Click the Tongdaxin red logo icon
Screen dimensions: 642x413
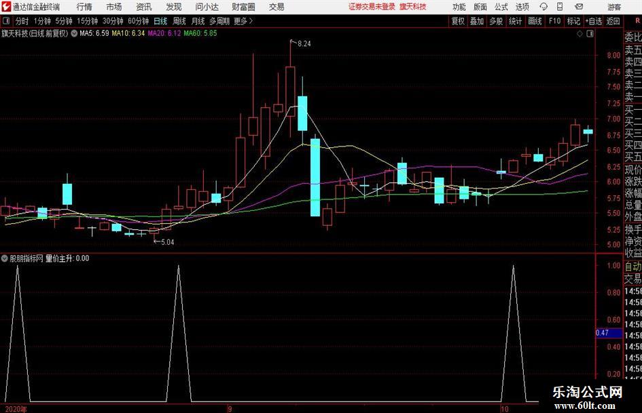[x=6, y=7]
